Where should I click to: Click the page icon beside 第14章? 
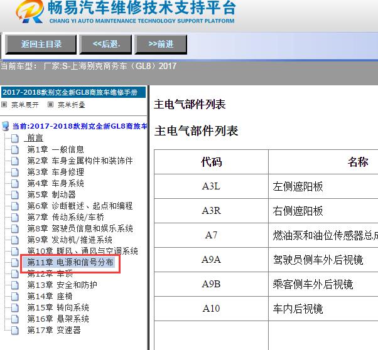click(15, 297)
